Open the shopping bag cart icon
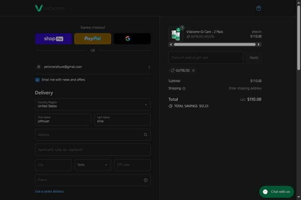Image resolution: width=301 pixels, height=200 pixels. coord(258,8)
